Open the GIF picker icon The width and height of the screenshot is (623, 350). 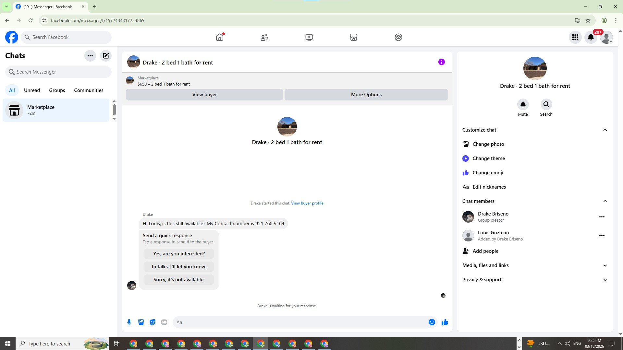coord(164,322)
